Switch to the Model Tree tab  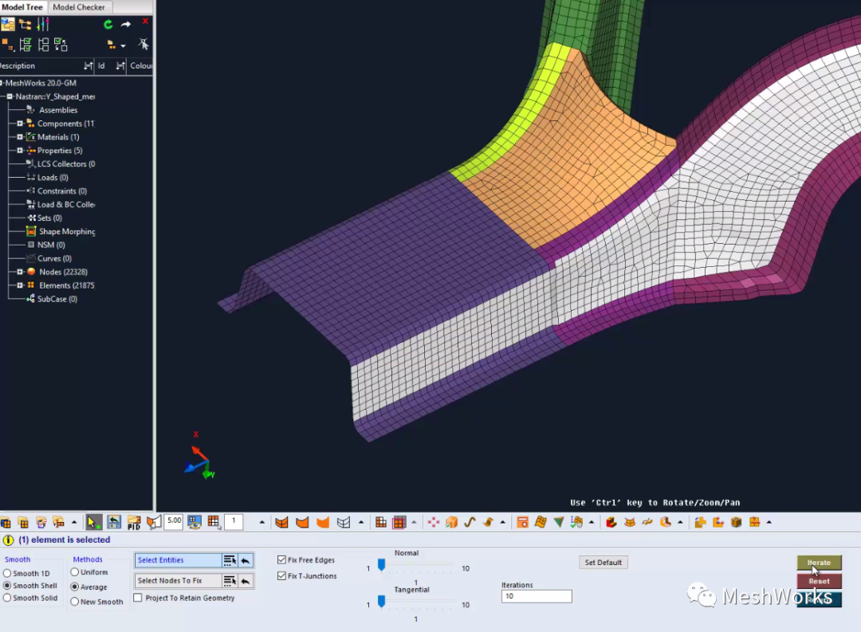point(22,7)
